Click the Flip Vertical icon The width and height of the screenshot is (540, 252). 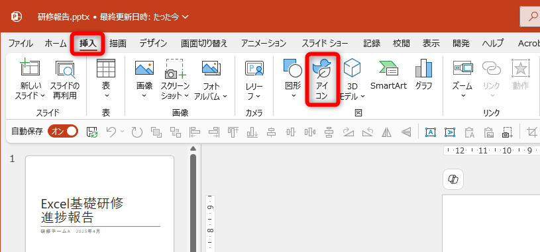(406, 132)
